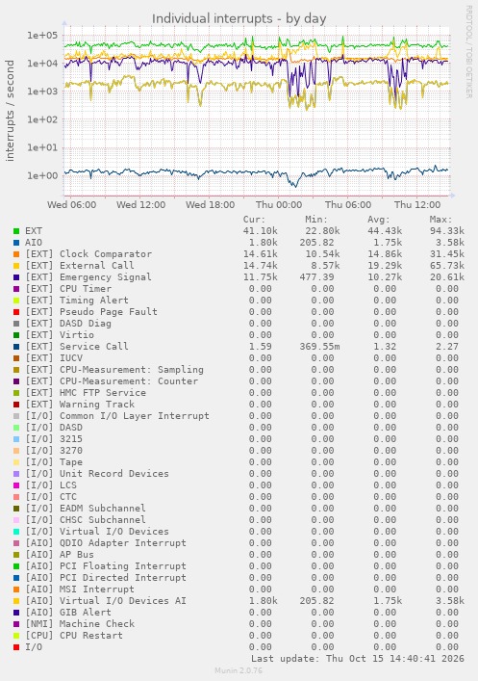The width and height of the screenshot is (478, 681).
Task: Select the navy Service Call legend swatch
Action: 16,347
